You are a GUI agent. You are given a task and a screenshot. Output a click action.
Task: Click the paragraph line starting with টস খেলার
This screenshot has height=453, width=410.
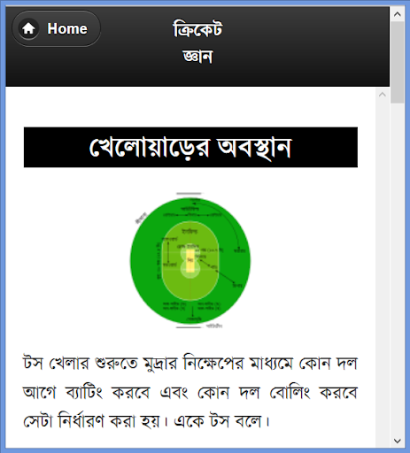click(x=190, y=363)
